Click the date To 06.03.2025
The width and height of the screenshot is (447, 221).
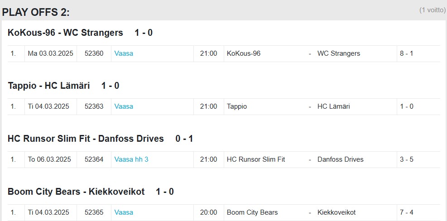49,159
